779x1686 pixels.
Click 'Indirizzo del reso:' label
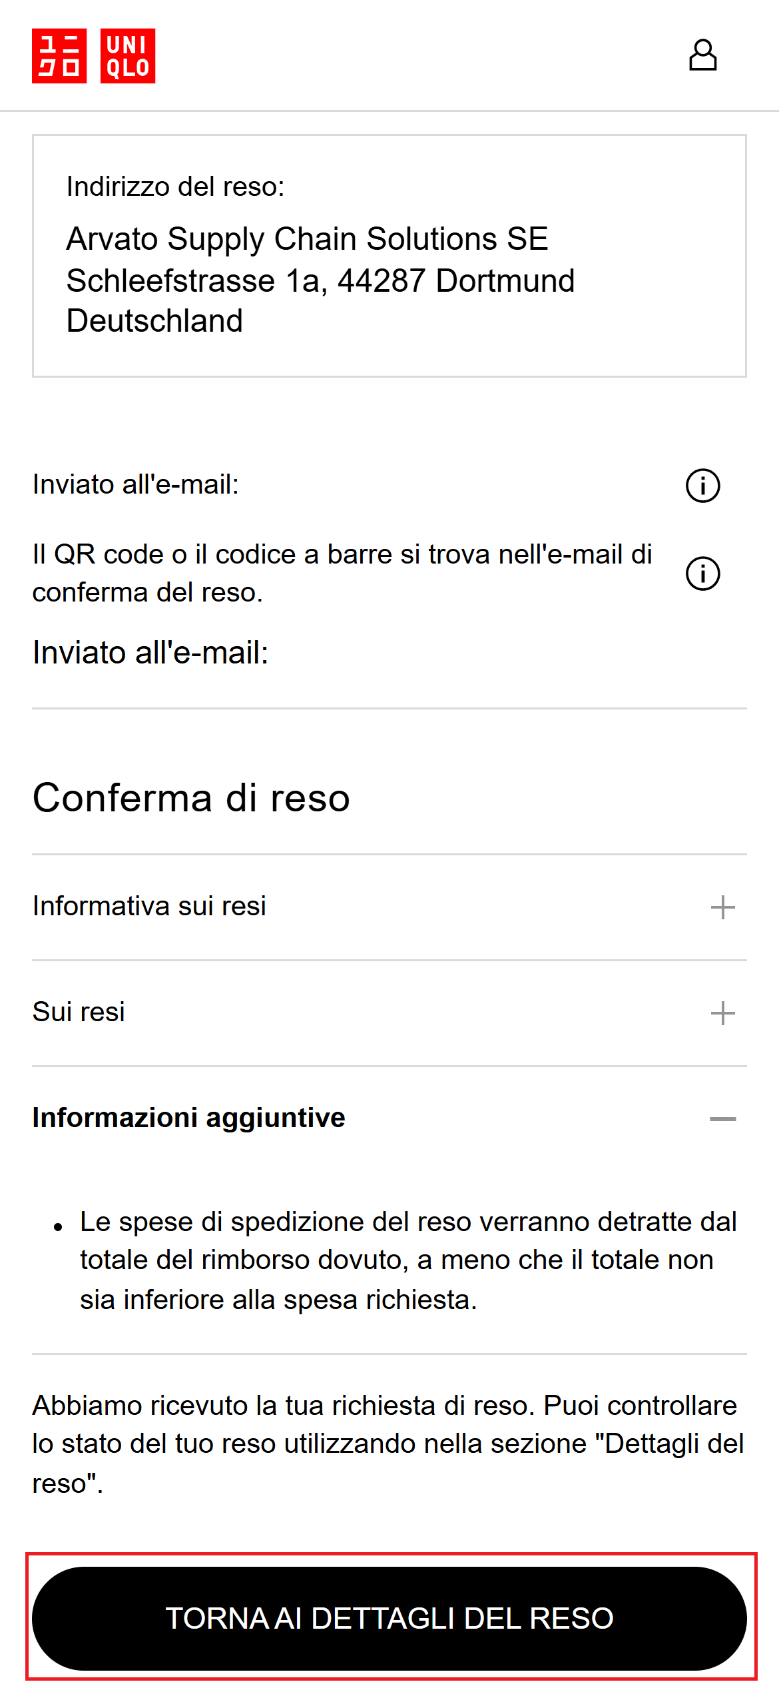pyautogui.click(x=175, y=187)
